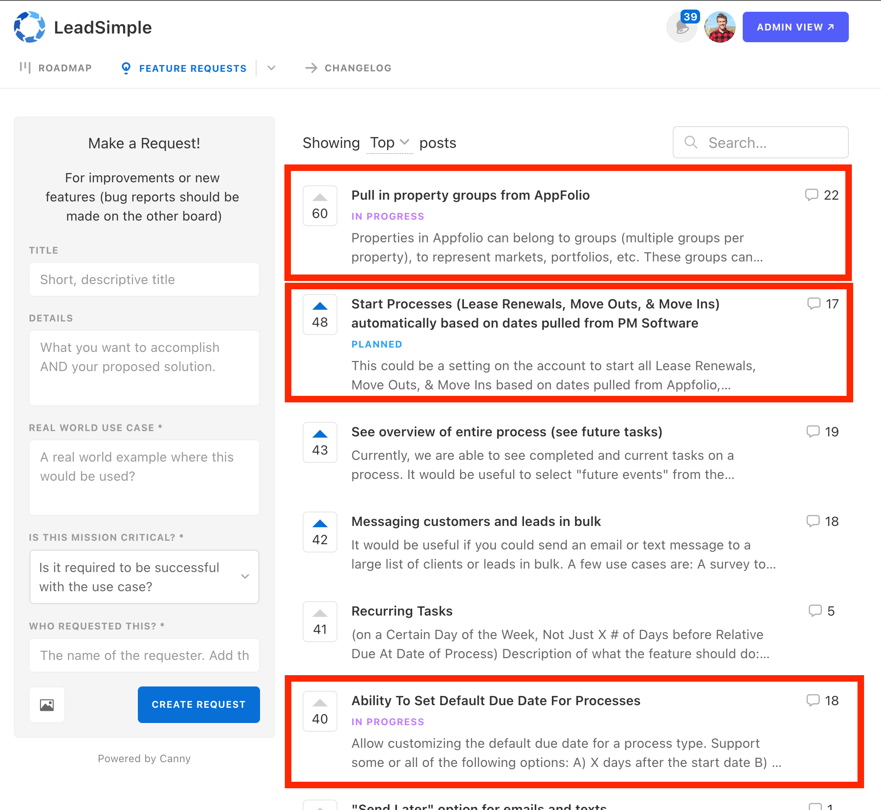Open comments on AppFolio property groups post
The height and width of the screenshot is (810, 881).
tap(821, 195)
